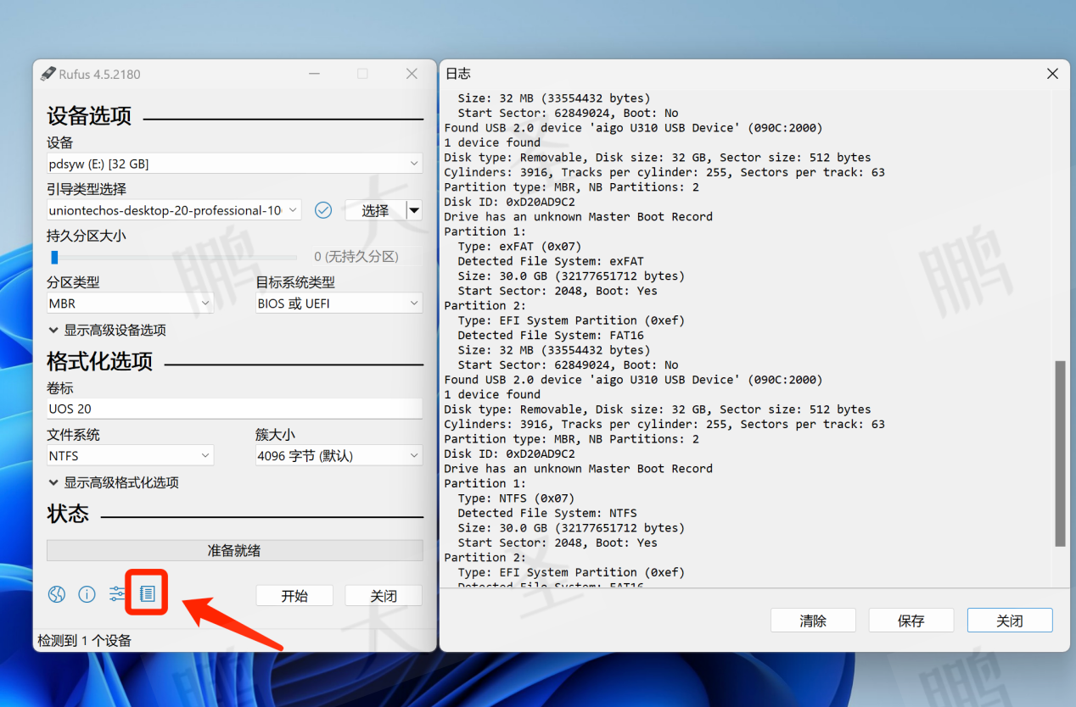
Task: Click 清除 button in log window
Action: coord(813,621)
